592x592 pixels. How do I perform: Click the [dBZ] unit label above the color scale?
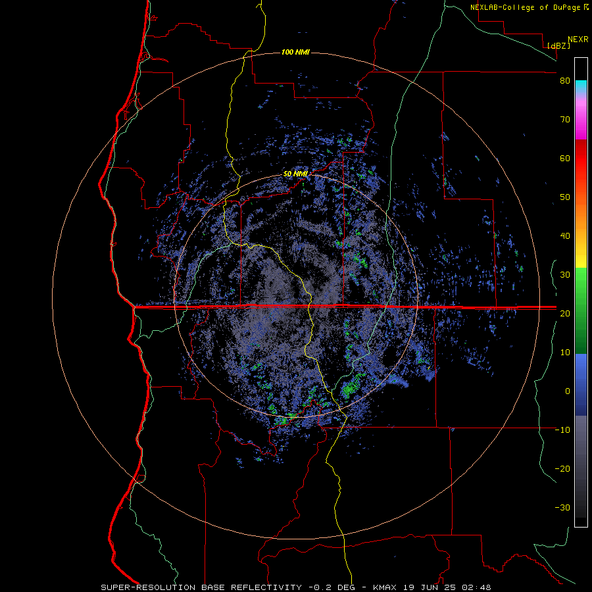click(558, 45)
